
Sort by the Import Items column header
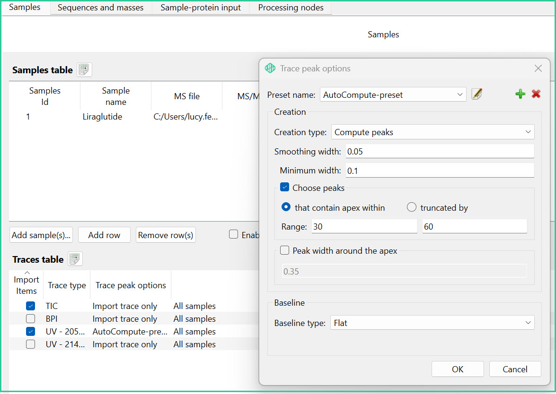click(26, 285)
